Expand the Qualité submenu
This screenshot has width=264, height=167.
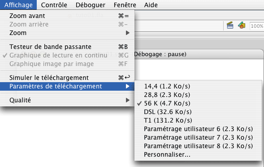coord(67,100)
